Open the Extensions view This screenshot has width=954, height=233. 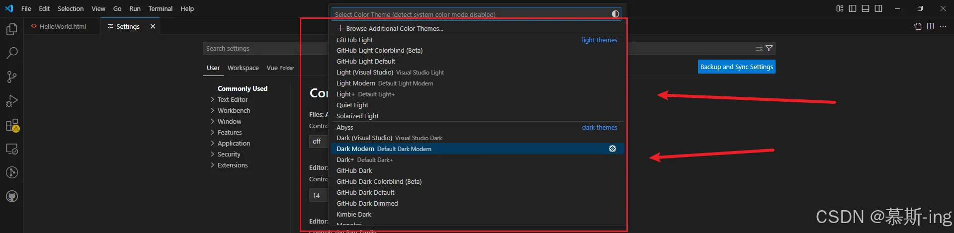coord(12,125)
